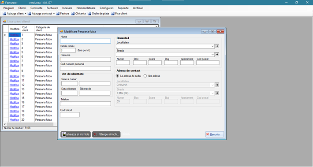Click the client list horizontal scrollbar
313x167 pixels.
pos(30,124)
